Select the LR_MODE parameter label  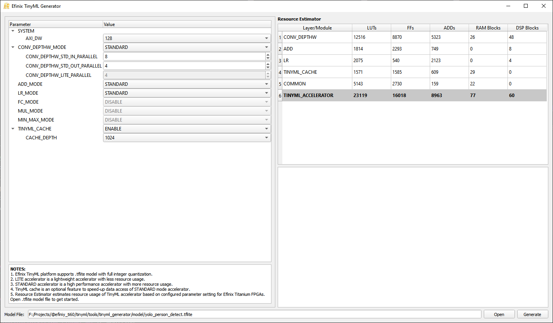click(x=28, y=93)
